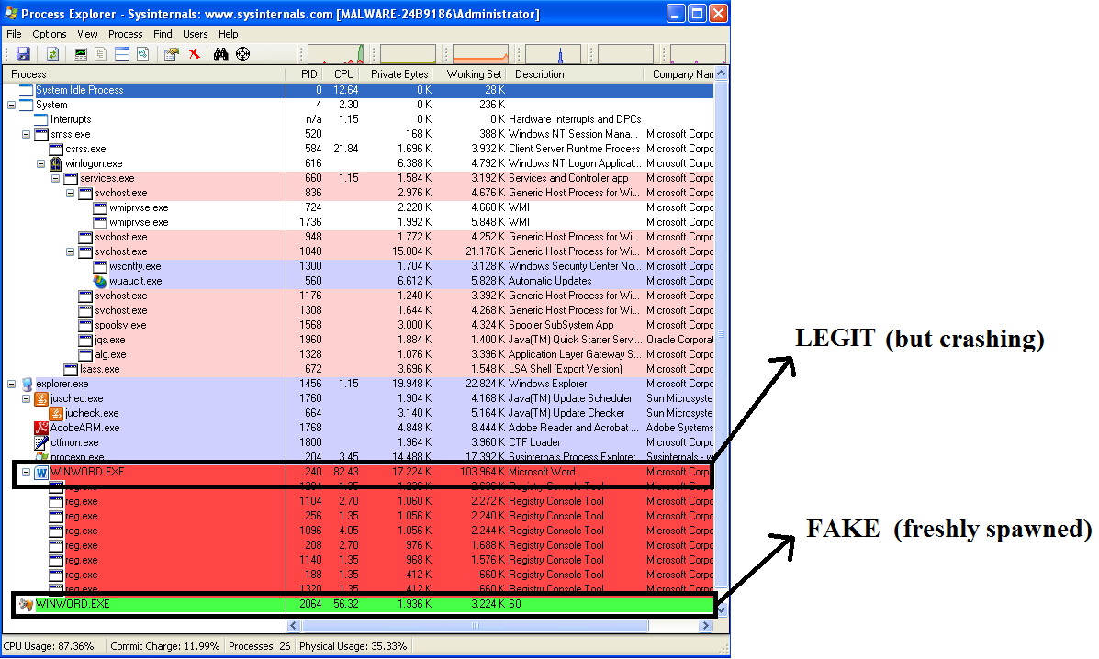The height and width of the screenshot is (659, 1099).
Task: Click the ctfmon.exe pen icon
Action: (41, 442)
